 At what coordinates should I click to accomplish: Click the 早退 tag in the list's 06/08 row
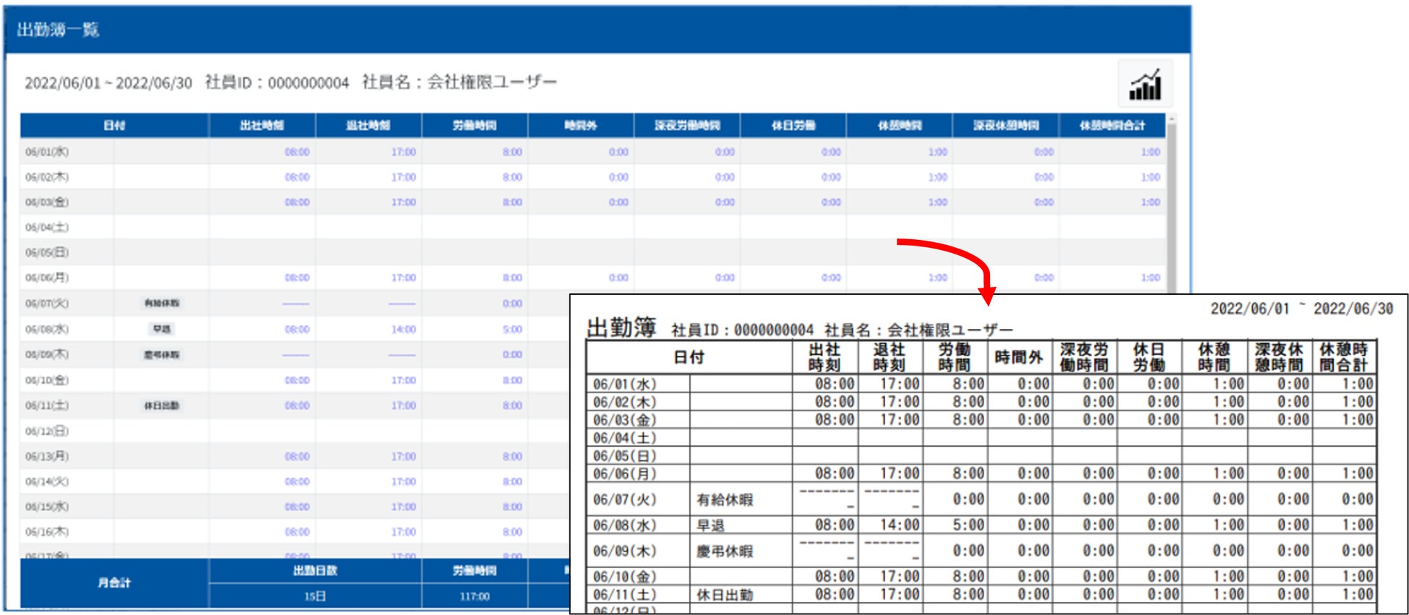coord(162,330)
